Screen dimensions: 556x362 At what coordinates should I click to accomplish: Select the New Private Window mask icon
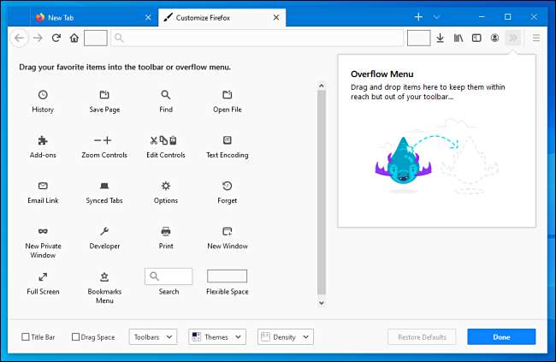pyautogui.click(x=43, y=231)
